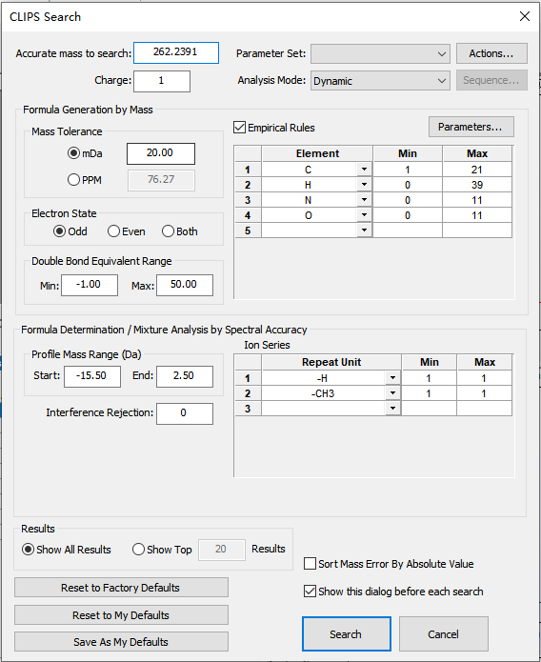Click the Repeat Unit column header
541x662 pixels.
point(331,362)
